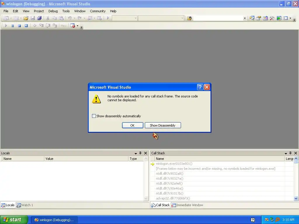299x224 pixels.
Task: Open the Breakpoints window icon
Action: 73,26
